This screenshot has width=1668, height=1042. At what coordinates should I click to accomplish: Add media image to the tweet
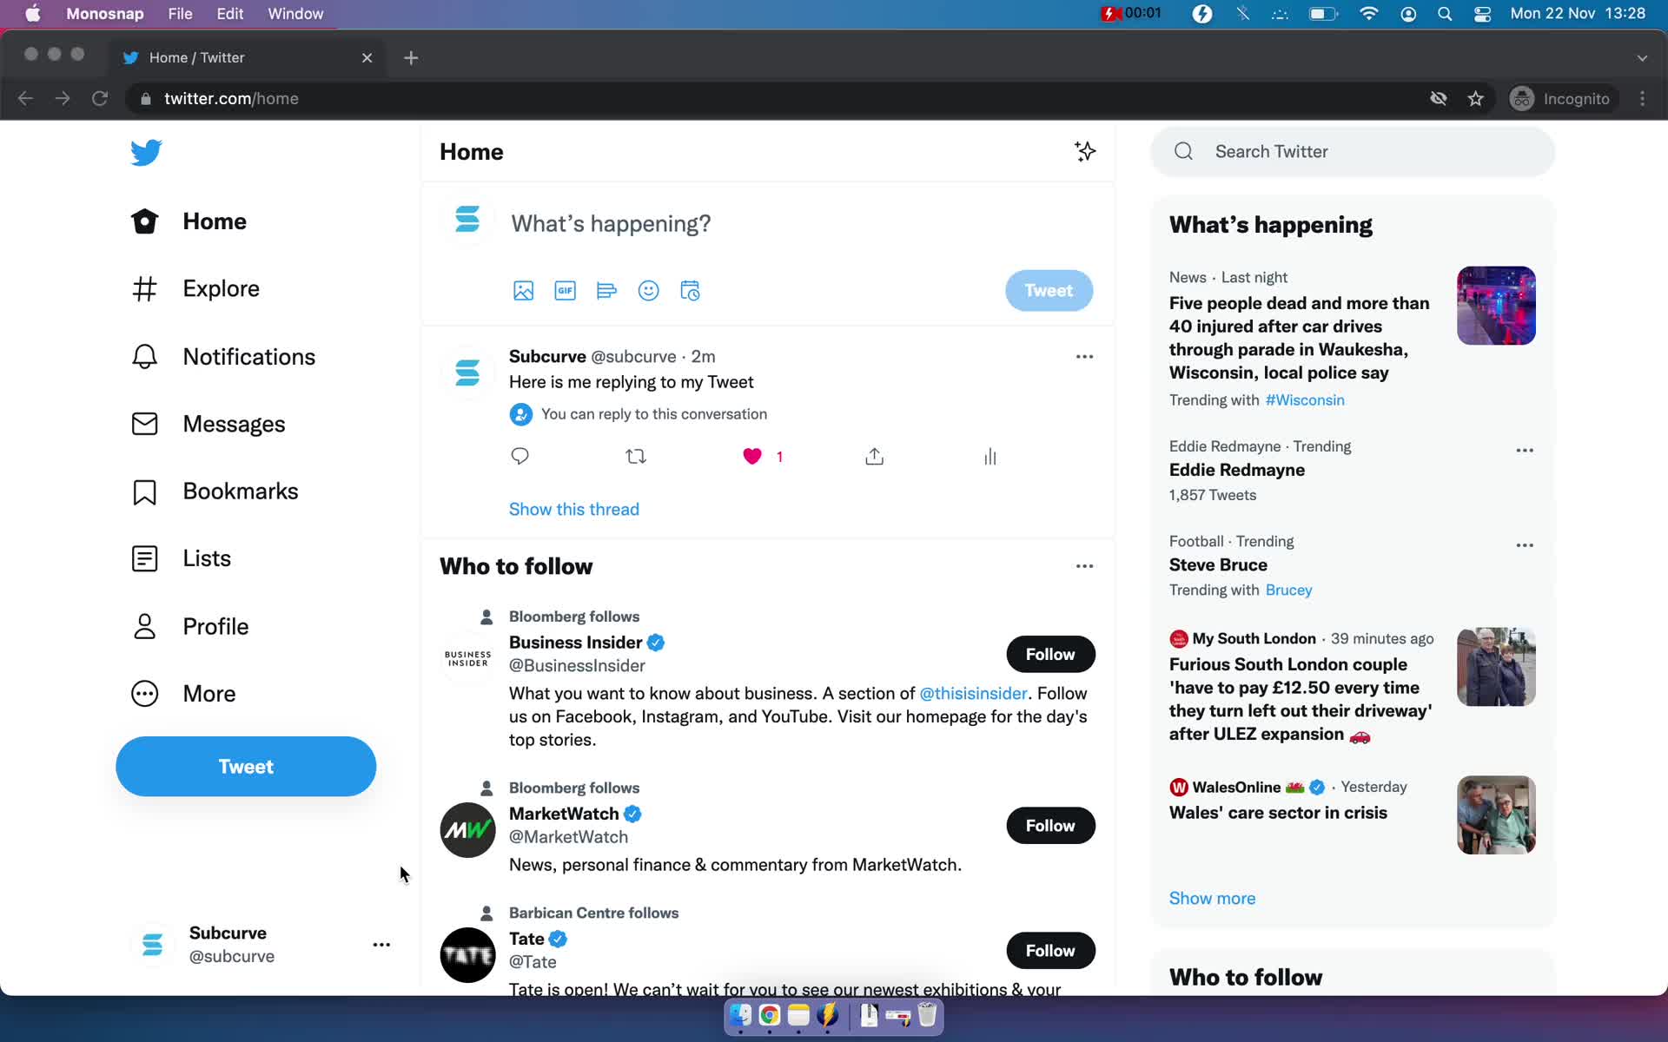click(x=523, y=291)
